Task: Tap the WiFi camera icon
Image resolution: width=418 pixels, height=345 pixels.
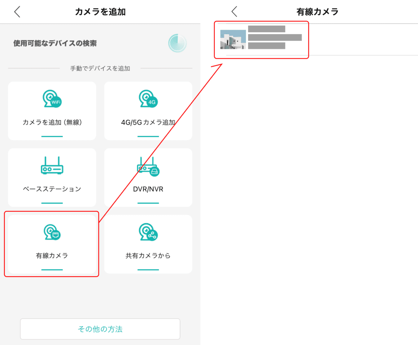Action: 52,99
